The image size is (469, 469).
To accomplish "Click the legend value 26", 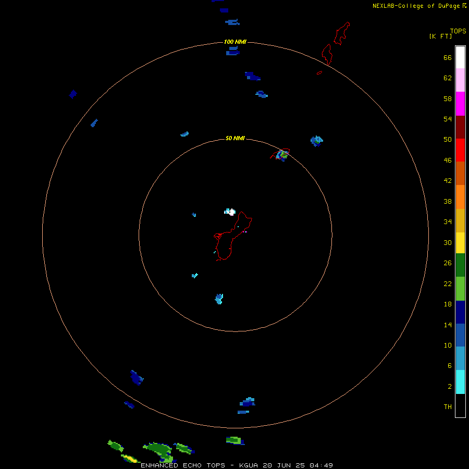I will pos(448,263).
